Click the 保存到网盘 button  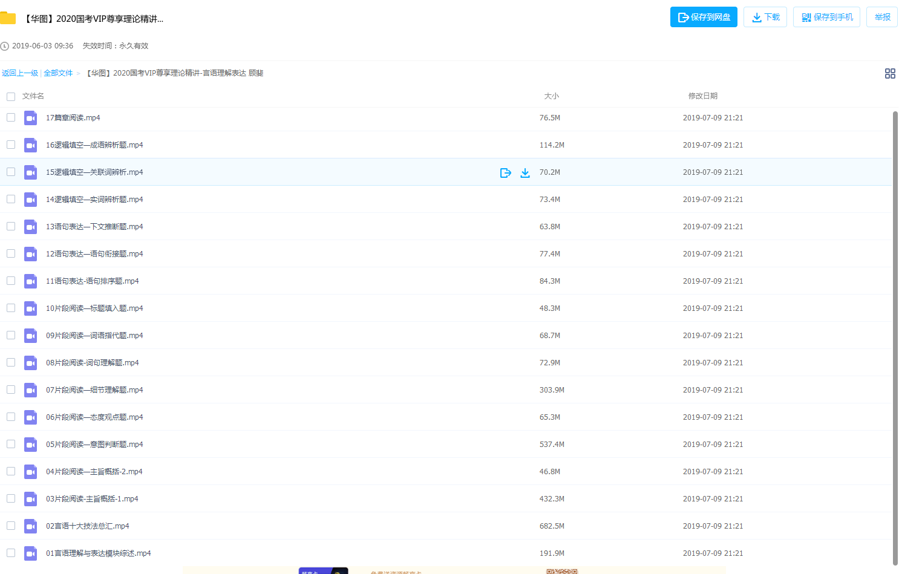pos(704,17)
